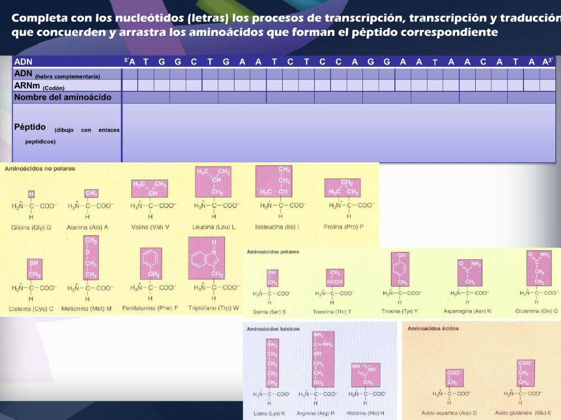Screen dimensions: 561x420
Task: Select the Glicina (Gly) amino acid structure
Action: [x=31, y=206]
